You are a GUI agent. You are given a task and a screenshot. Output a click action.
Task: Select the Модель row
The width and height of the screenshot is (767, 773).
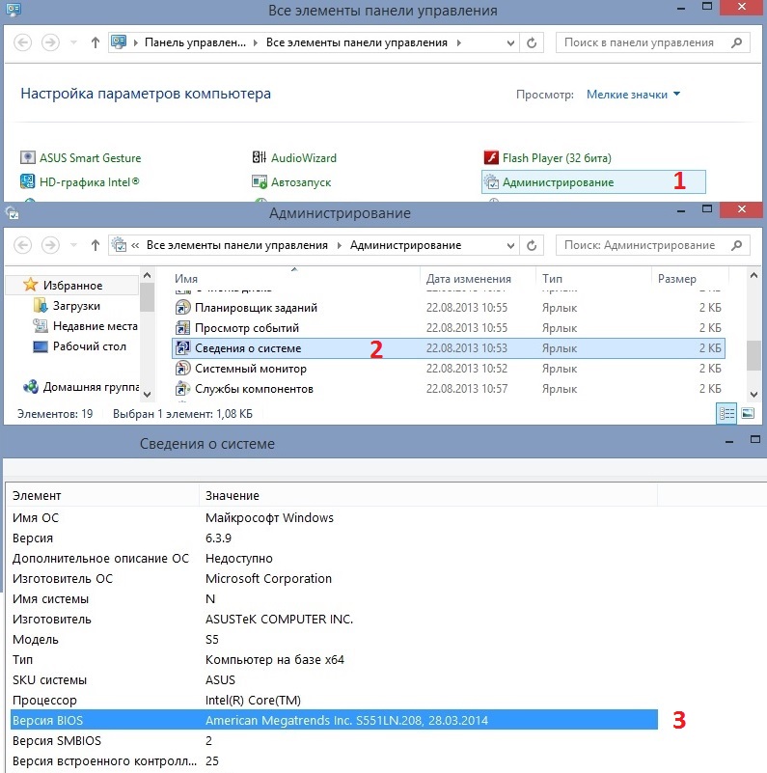pos(334,640)
